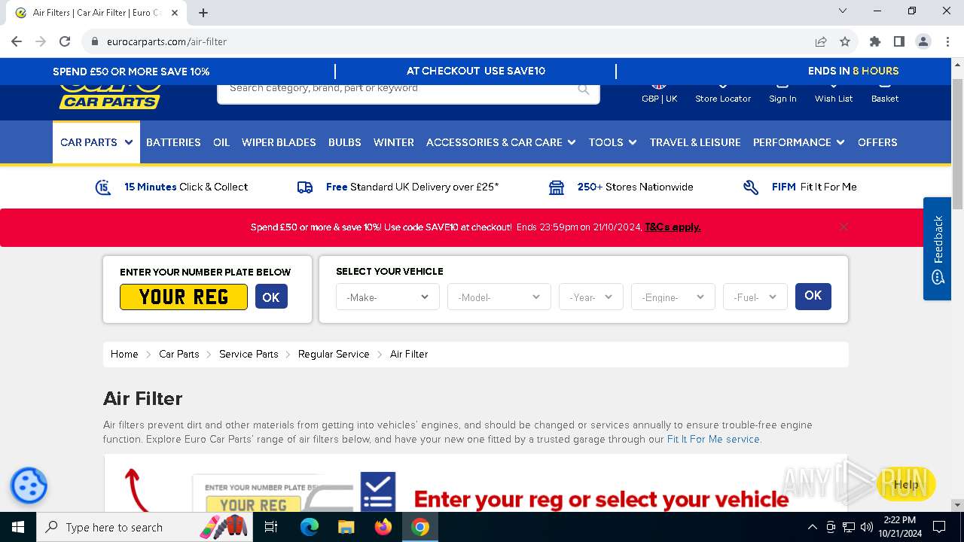Open Windows Start menu
Image resolution: width=964 pixels, height=542 pixels.
tap(17, 527)
